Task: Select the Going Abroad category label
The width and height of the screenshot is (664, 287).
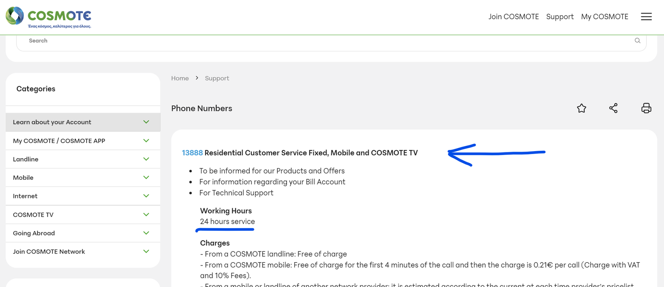Action: (x=34, y=233)
